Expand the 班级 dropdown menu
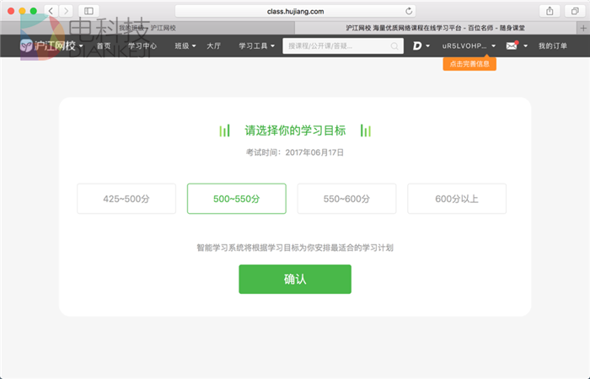Image resolution: width=590 pixels, height=379 pixels. pos(185,45)
